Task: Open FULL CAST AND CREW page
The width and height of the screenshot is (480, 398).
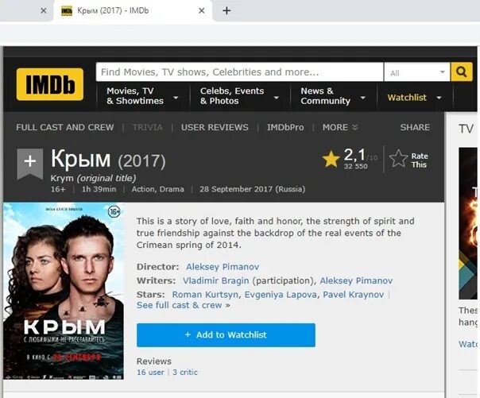Action: 65,127
